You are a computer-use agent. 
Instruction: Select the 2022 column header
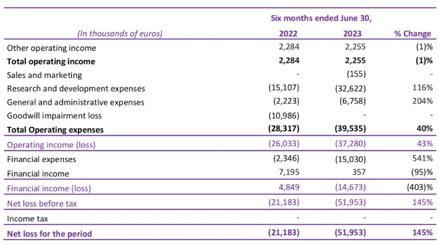288,33
